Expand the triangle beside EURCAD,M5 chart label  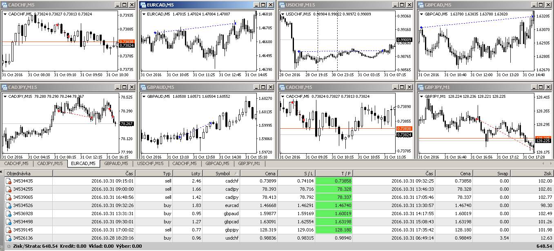(x=144, y=14)
